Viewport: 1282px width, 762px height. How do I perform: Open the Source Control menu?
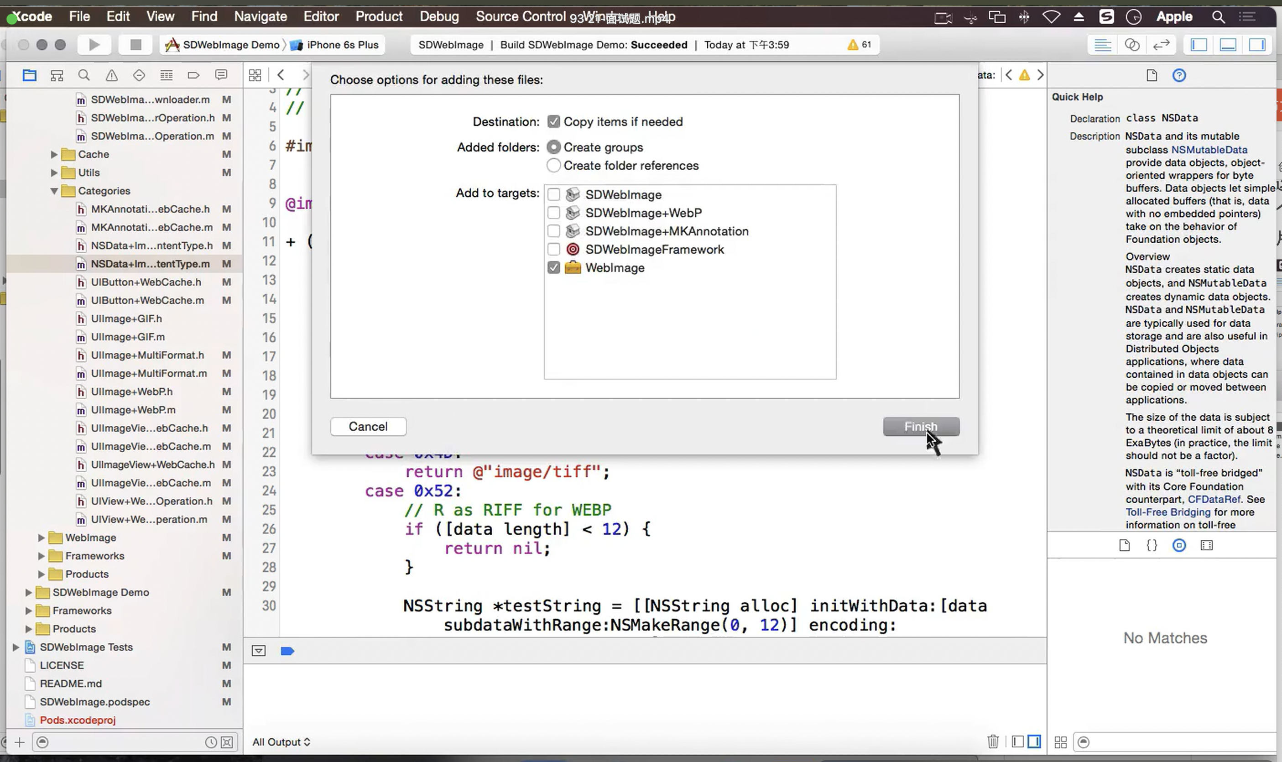coord(520,16)
